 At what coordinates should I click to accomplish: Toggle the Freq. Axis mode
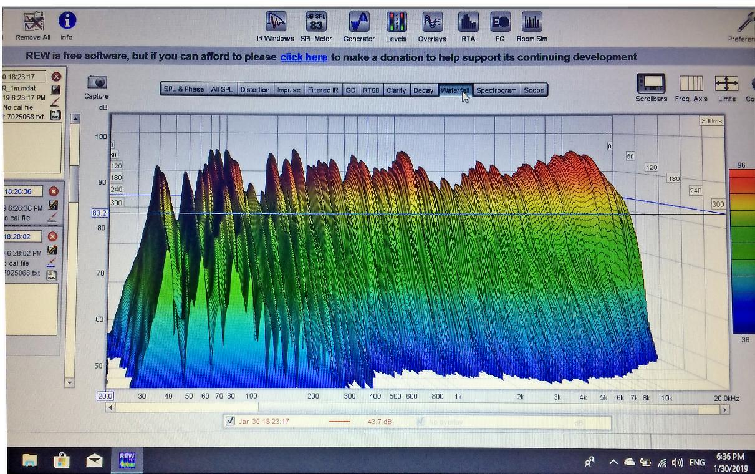tap(690, 84)
